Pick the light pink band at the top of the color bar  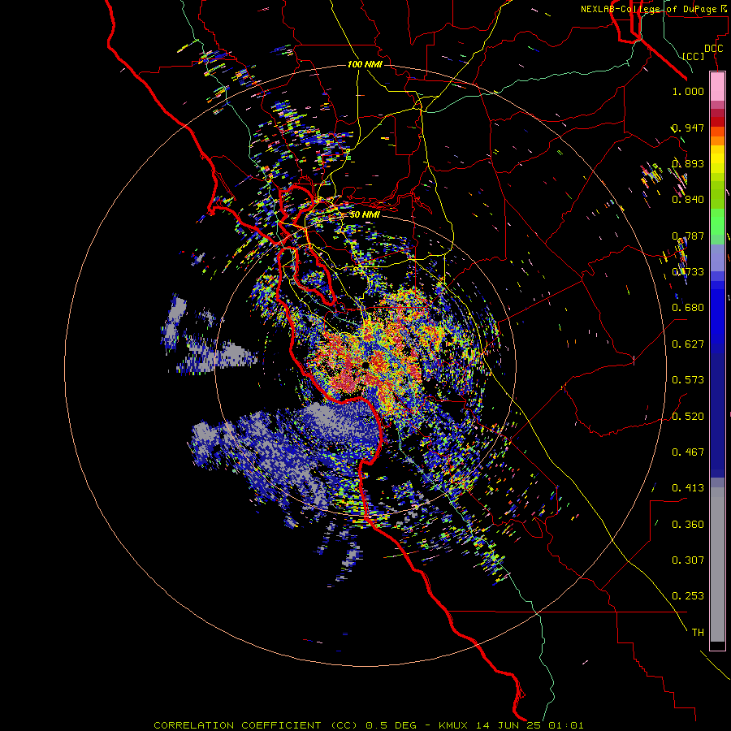point(717,87)
